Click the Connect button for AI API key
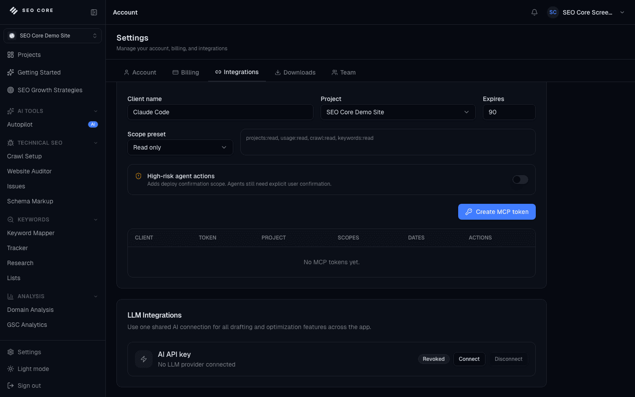Viewport: 635px width, 397px height. click(x=469, y=359)
